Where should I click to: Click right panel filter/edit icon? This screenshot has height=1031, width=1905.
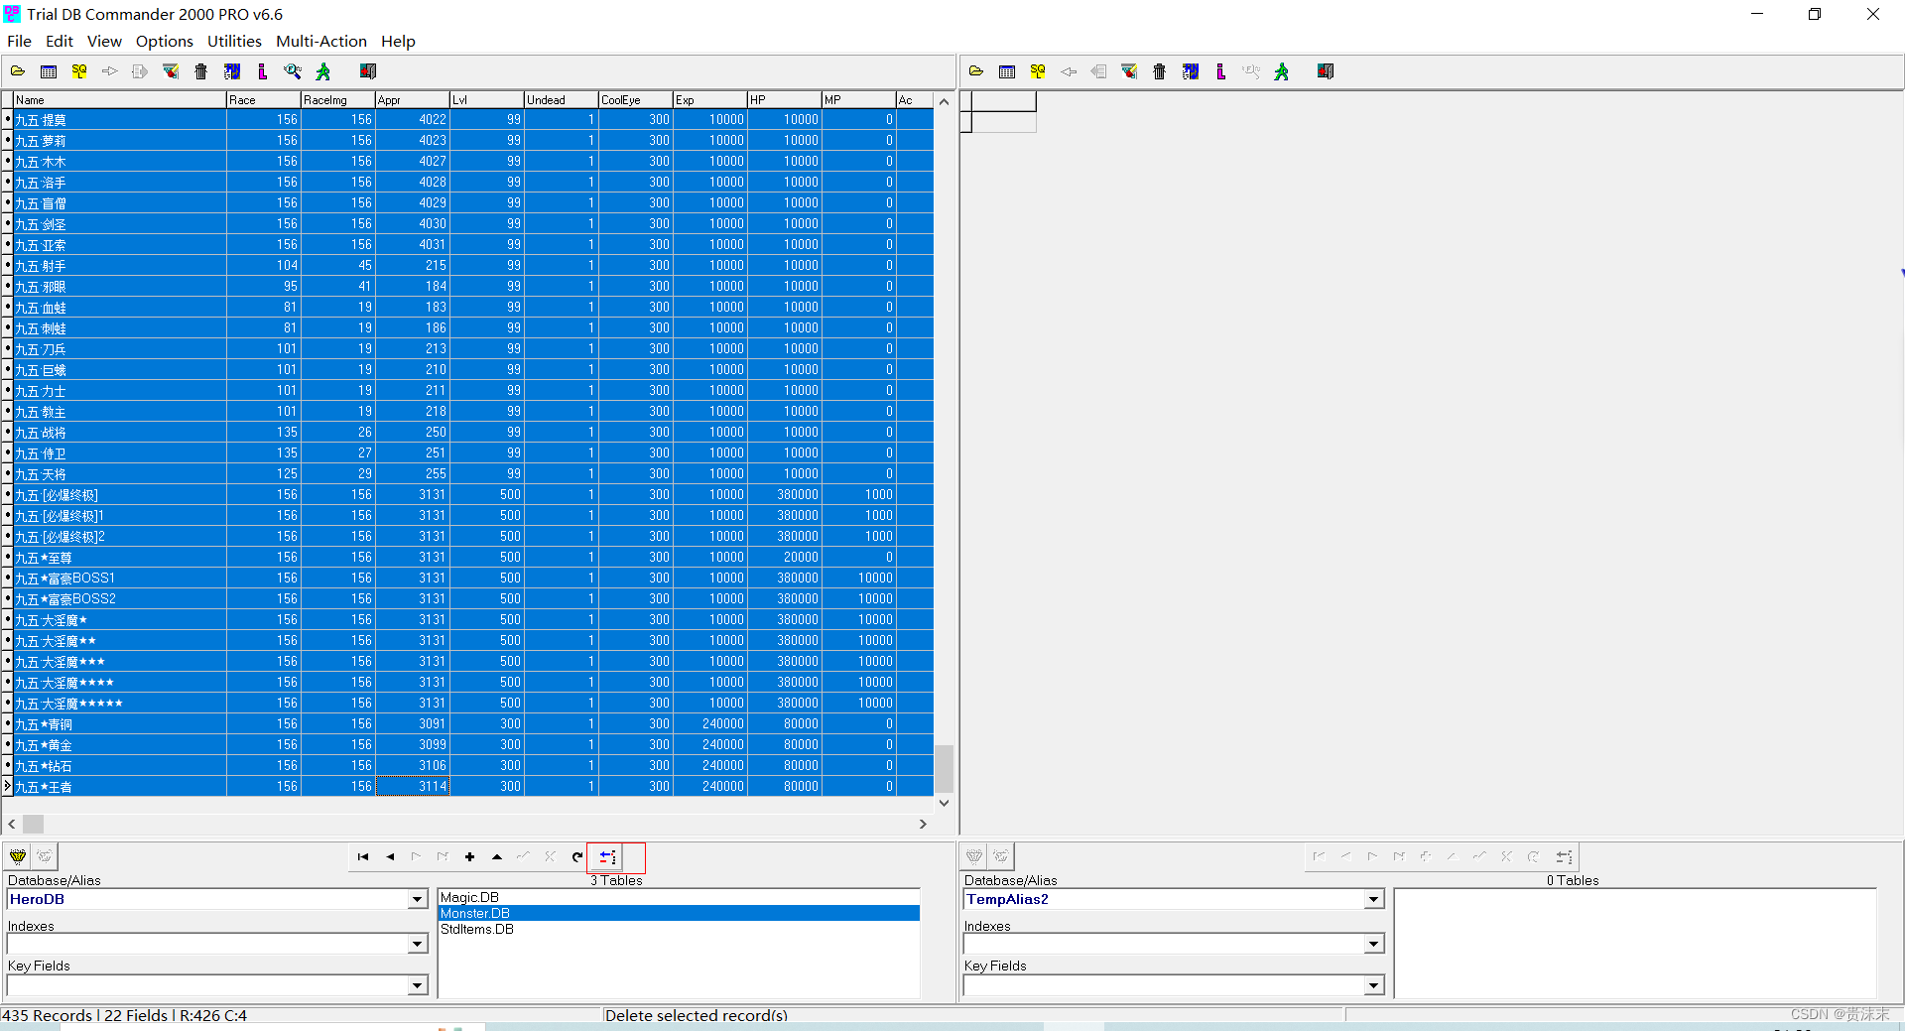coord(1129,71)
